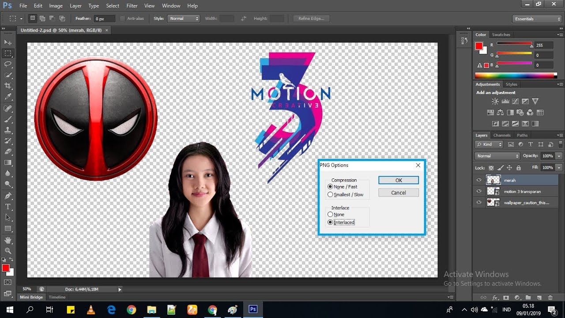Select the Lasso tool
This screenshot has width=565, height=318.
point(8,64)
